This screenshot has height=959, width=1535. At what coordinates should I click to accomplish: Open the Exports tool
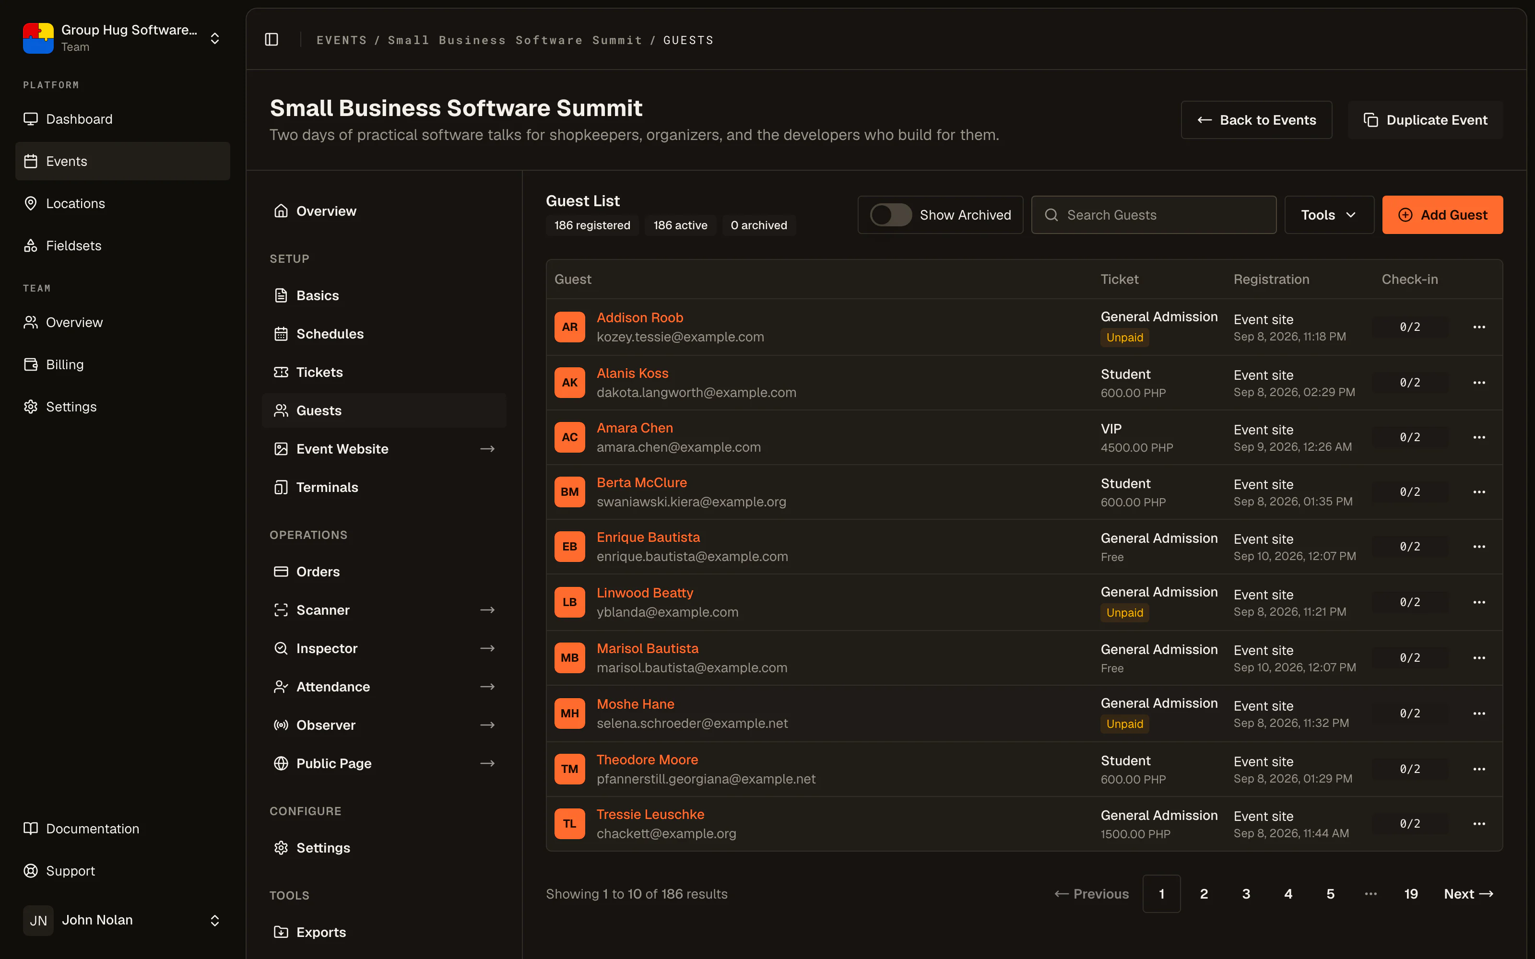(384, 932)
